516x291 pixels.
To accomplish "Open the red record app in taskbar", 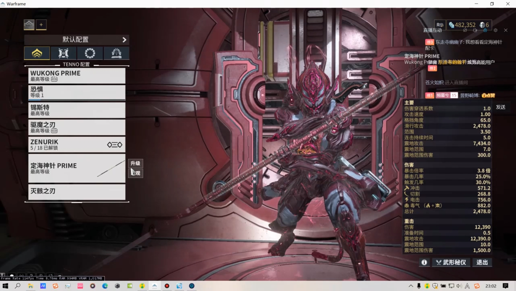I will pyautogui.click(x=167, y=286).
